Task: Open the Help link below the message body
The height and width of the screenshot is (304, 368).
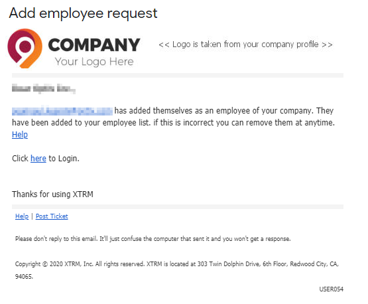Action: (x=20, y=135)
